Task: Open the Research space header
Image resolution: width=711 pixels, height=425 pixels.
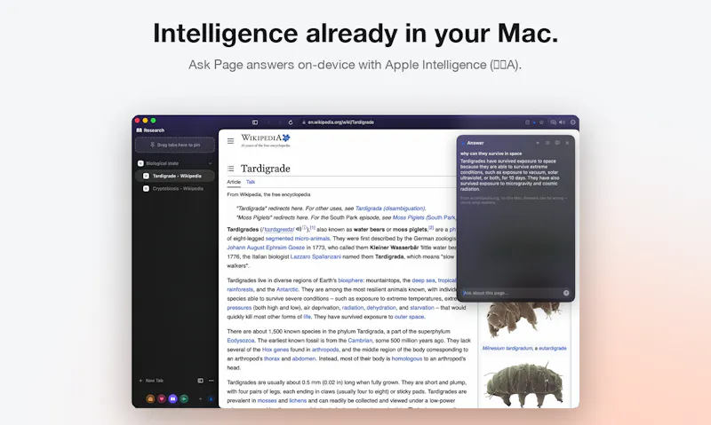Action: [x=150, y=130]
